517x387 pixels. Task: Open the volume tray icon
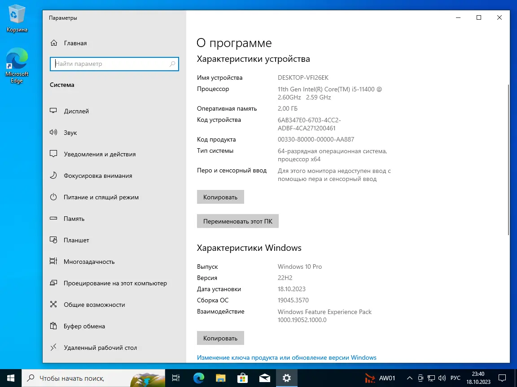pyautogui.click(x=442, y=378)
